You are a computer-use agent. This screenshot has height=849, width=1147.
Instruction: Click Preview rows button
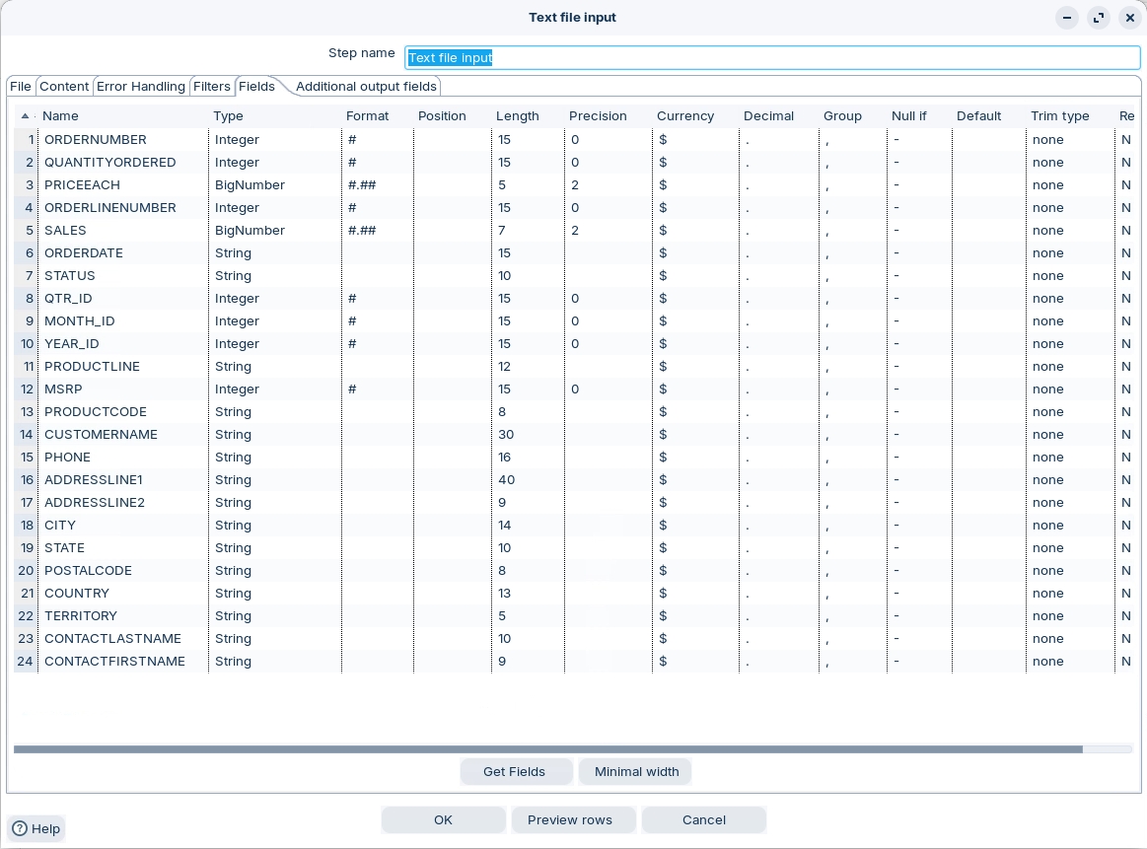point(570,819)
